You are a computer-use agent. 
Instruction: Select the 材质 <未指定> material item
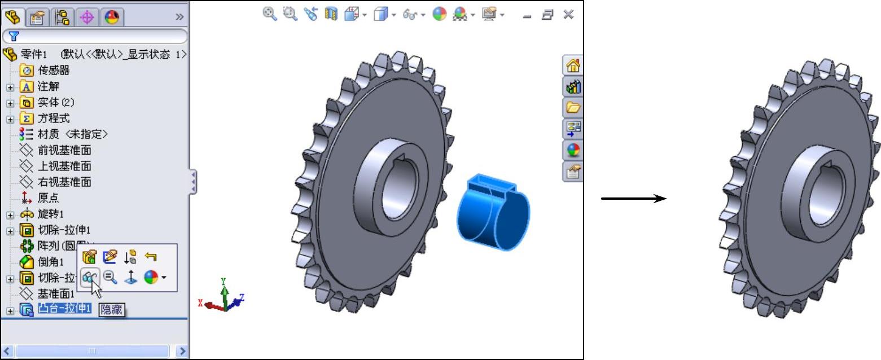click(63, 134)
